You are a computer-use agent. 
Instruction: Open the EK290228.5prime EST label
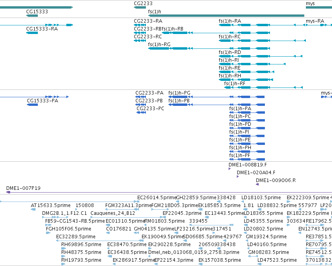169,245
